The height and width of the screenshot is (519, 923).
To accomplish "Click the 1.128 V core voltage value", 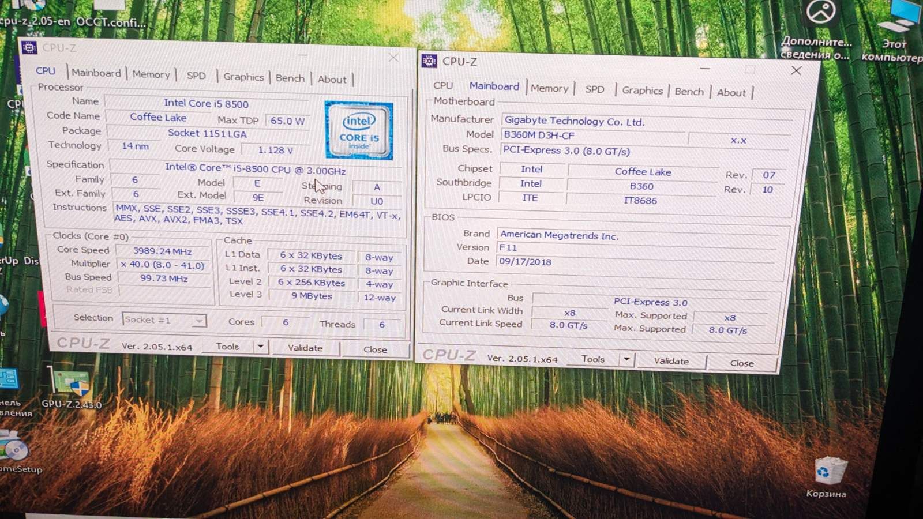I will [x=275, y=150].
